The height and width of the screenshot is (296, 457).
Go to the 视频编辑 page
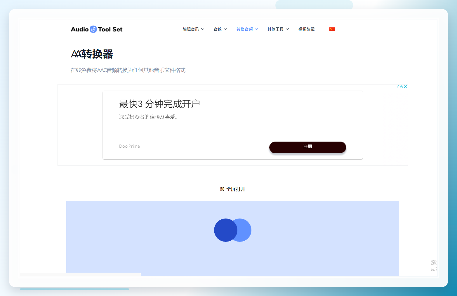pyautogui.click(x=306, y=29)
